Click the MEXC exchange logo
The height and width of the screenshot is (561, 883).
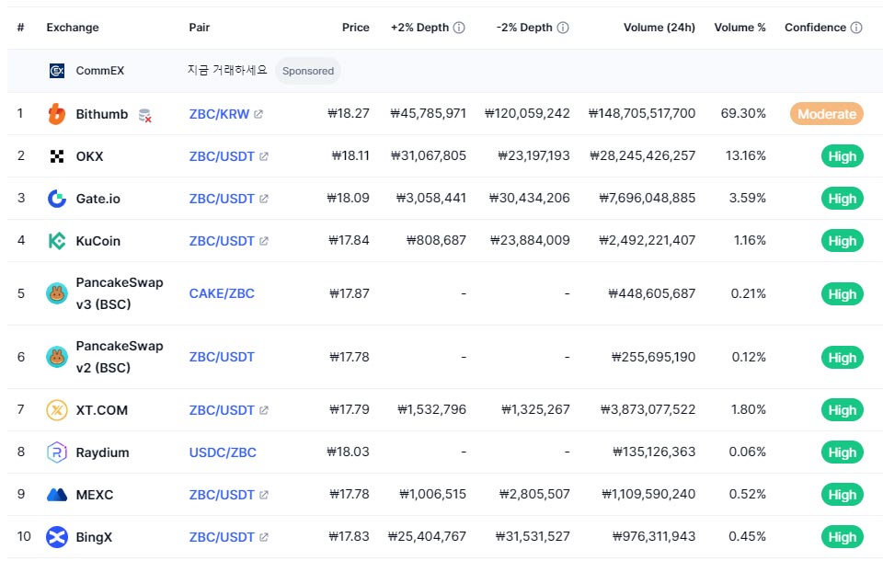pyautogui.click(x=57, y=495)
